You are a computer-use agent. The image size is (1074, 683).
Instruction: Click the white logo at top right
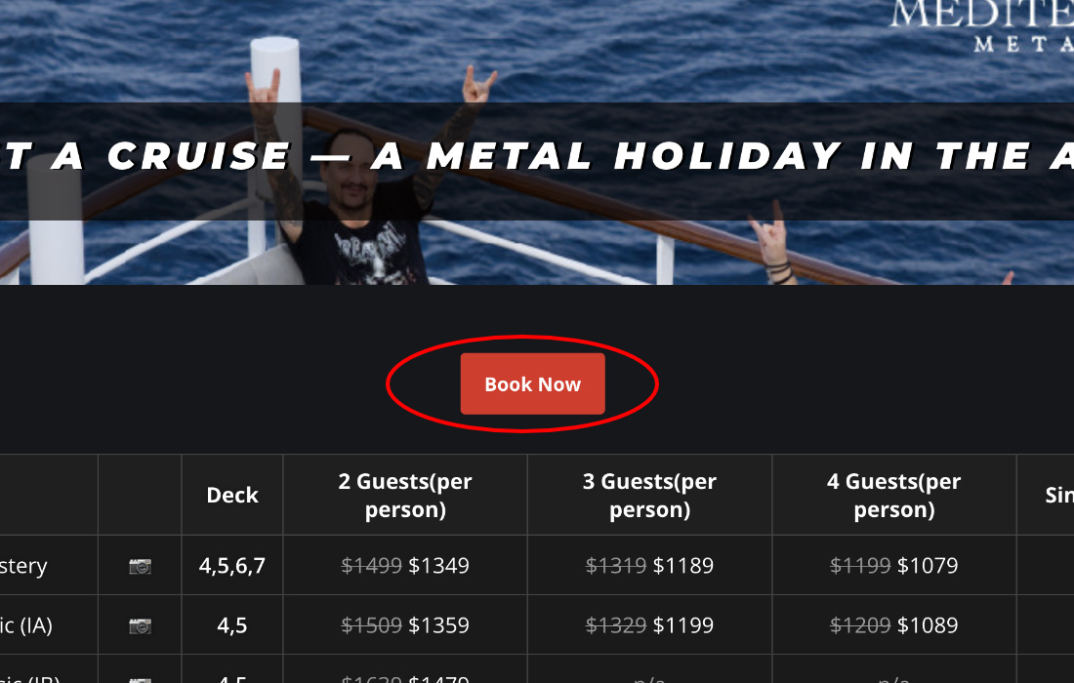981,24
